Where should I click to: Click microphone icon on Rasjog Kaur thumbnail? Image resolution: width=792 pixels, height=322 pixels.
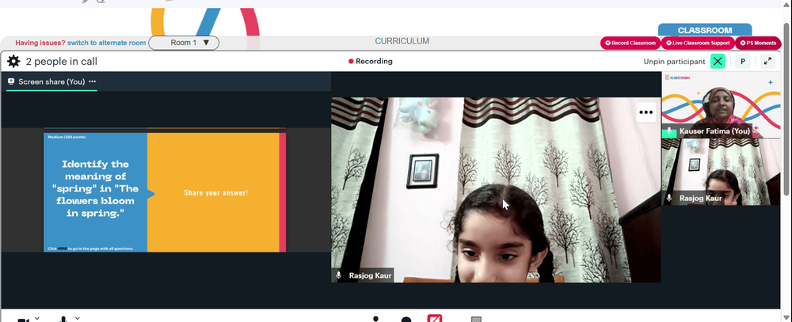click(x=669, y=199)
